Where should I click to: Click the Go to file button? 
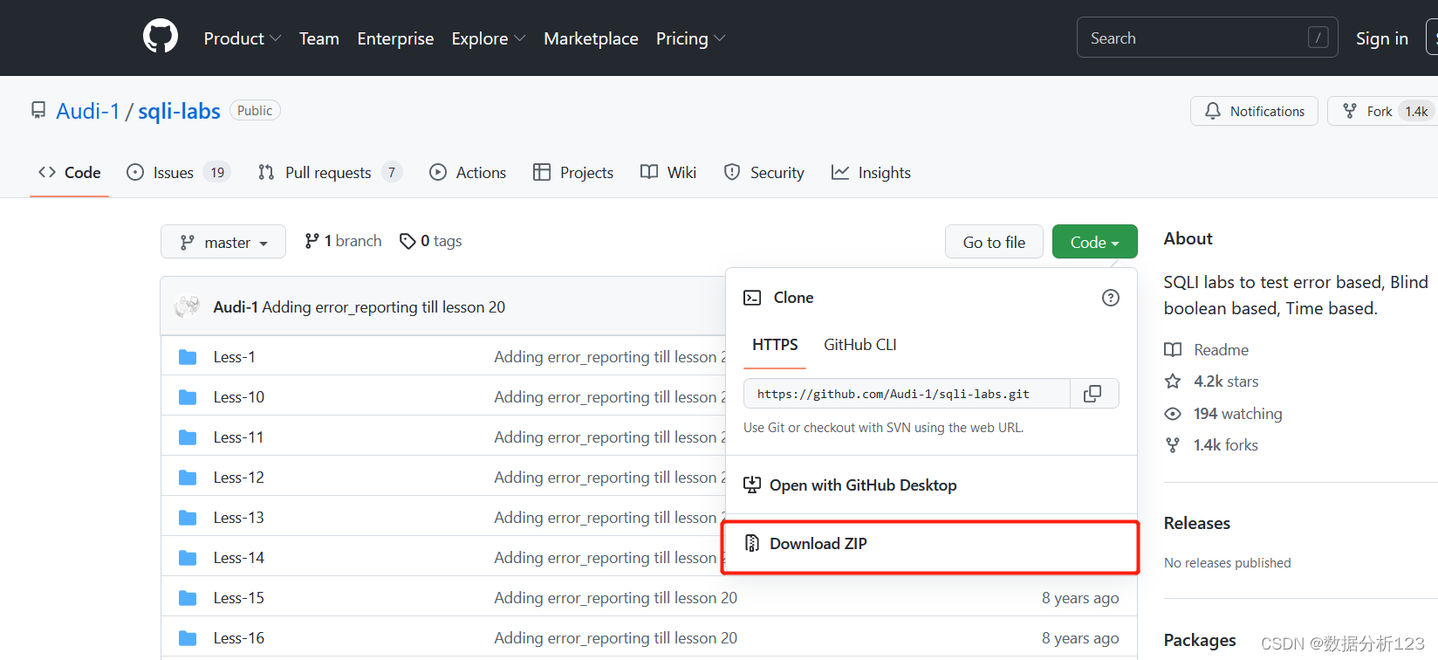click(x=994, y=242)
